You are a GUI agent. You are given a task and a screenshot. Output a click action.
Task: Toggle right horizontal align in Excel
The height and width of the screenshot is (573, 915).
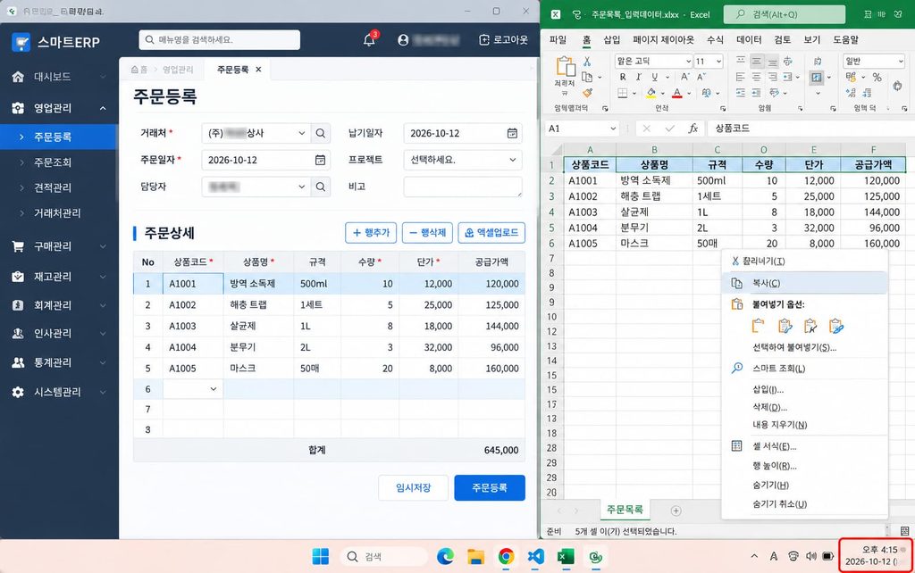772,77
